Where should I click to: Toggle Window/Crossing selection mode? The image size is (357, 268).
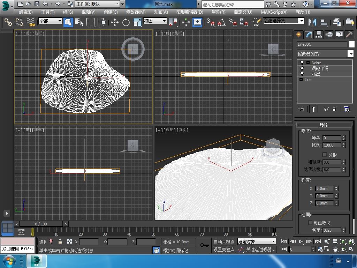[x=101, y=22]
